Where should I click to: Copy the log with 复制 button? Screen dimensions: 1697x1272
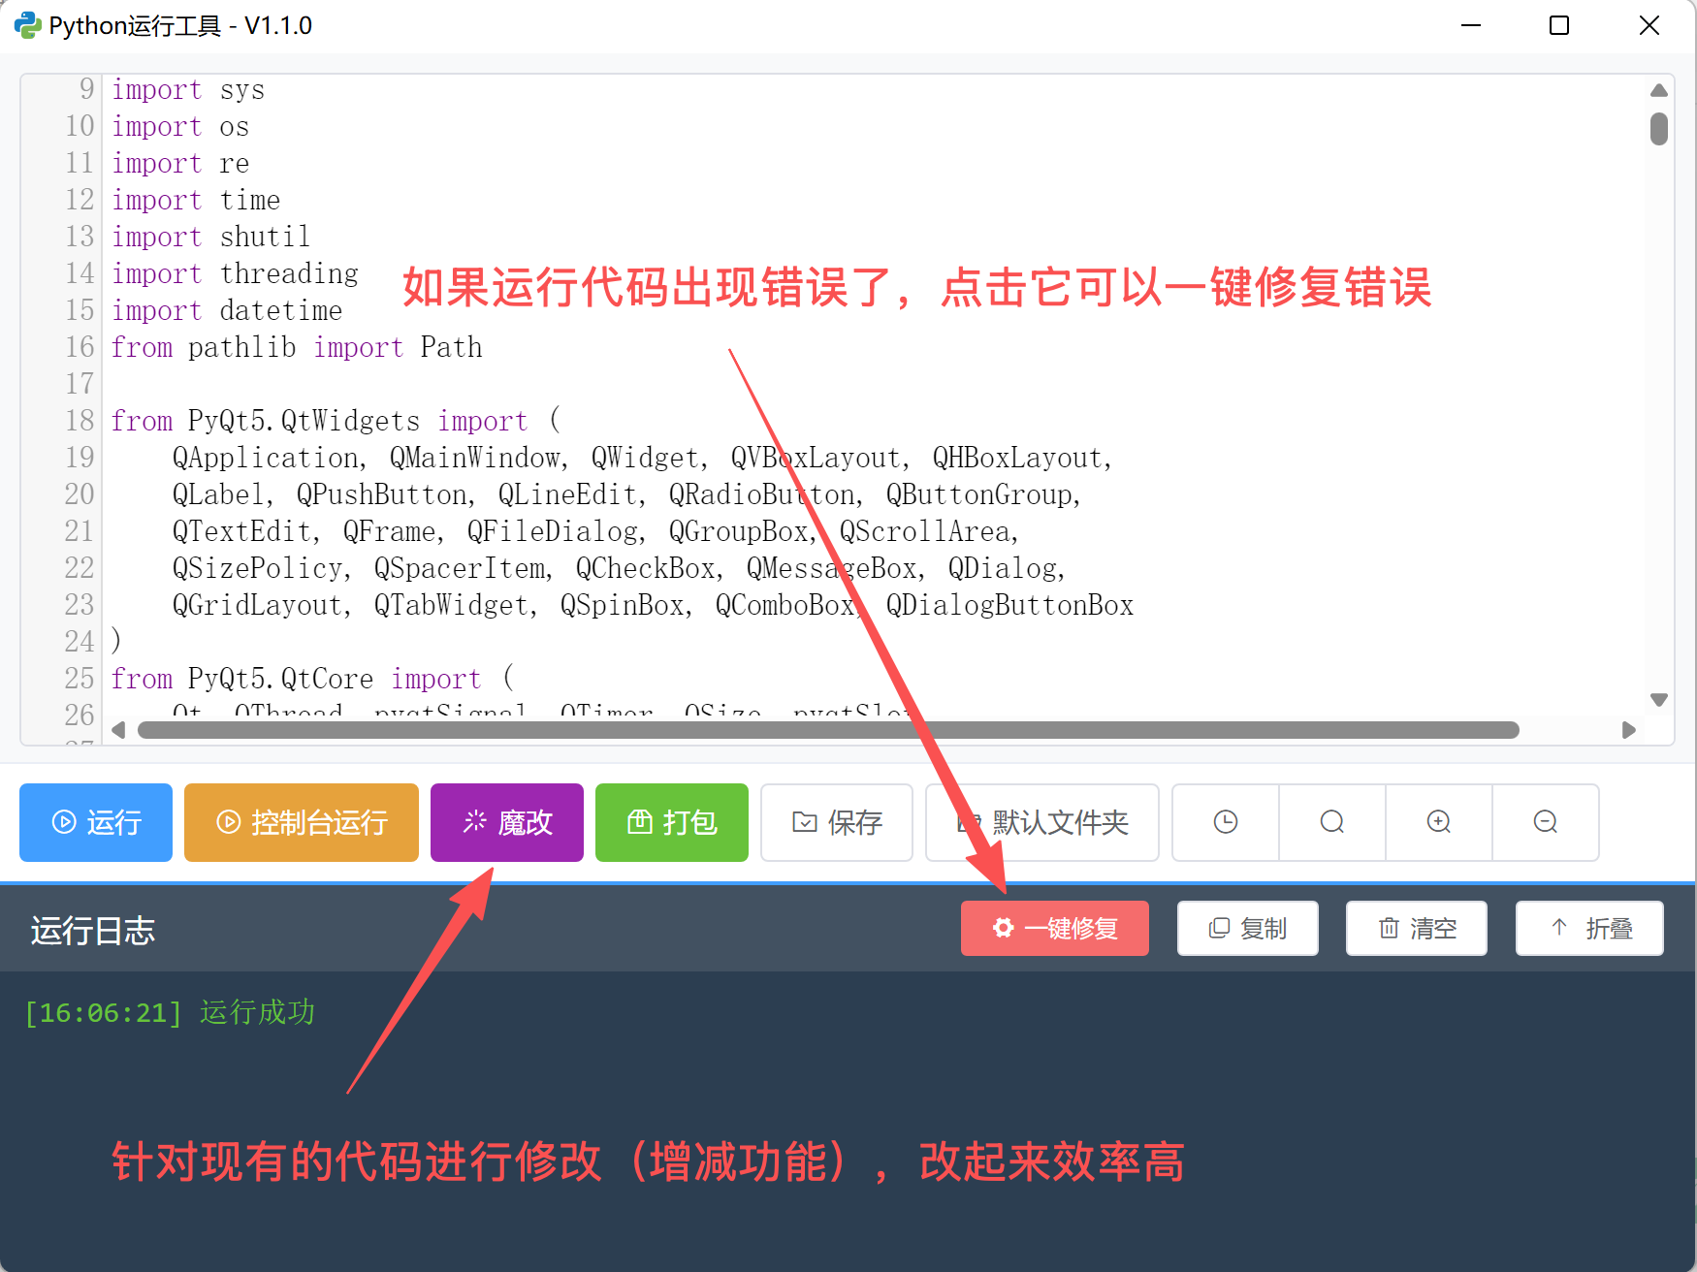coord(1248,928)
